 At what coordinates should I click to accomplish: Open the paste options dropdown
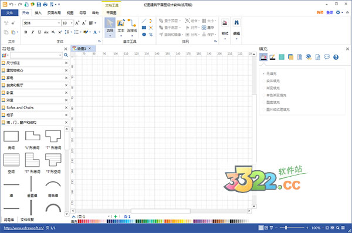[17, 32]
